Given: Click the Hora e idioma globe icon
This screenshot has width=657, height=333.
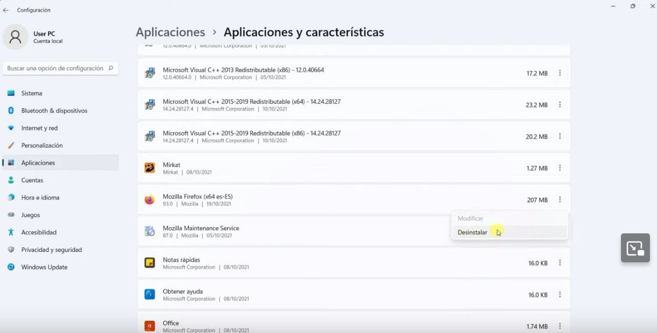Looking at the screenshot, I should click(x=11, y=198).
